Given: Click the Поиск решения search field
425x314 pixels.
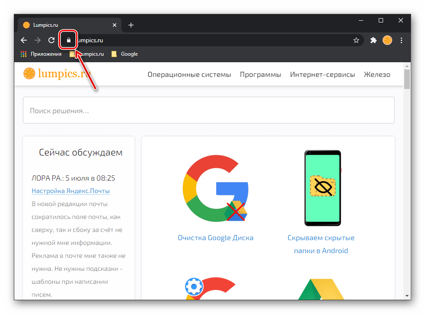Looking at the screenshot, I should tap(208, 111).
